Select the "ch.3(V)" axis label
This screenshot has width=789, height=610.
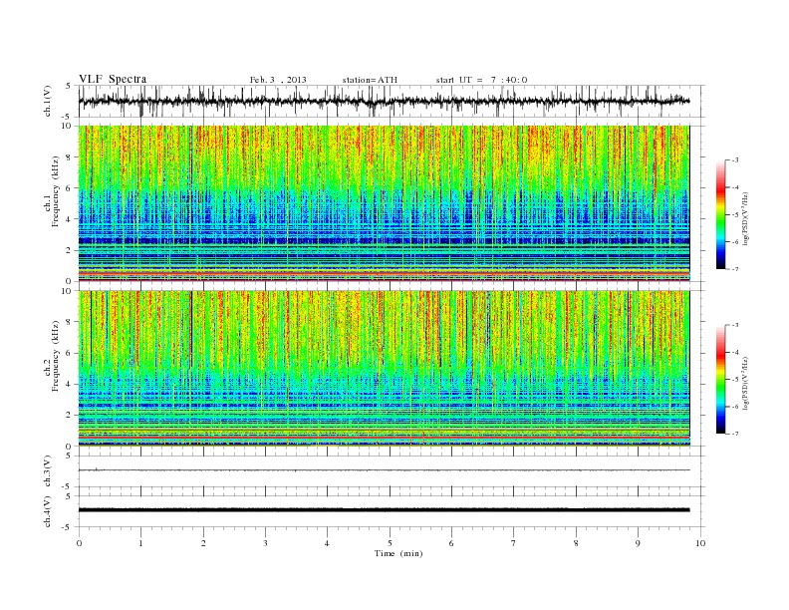point(48,471)
